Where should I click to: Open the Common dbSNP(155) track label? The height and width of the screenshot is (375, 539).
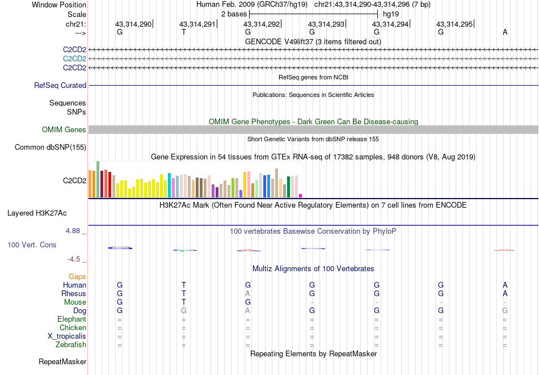[x=50, y=147]
